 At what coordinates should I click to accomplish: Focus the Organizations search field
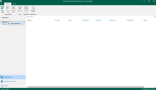tap(90, 17)
